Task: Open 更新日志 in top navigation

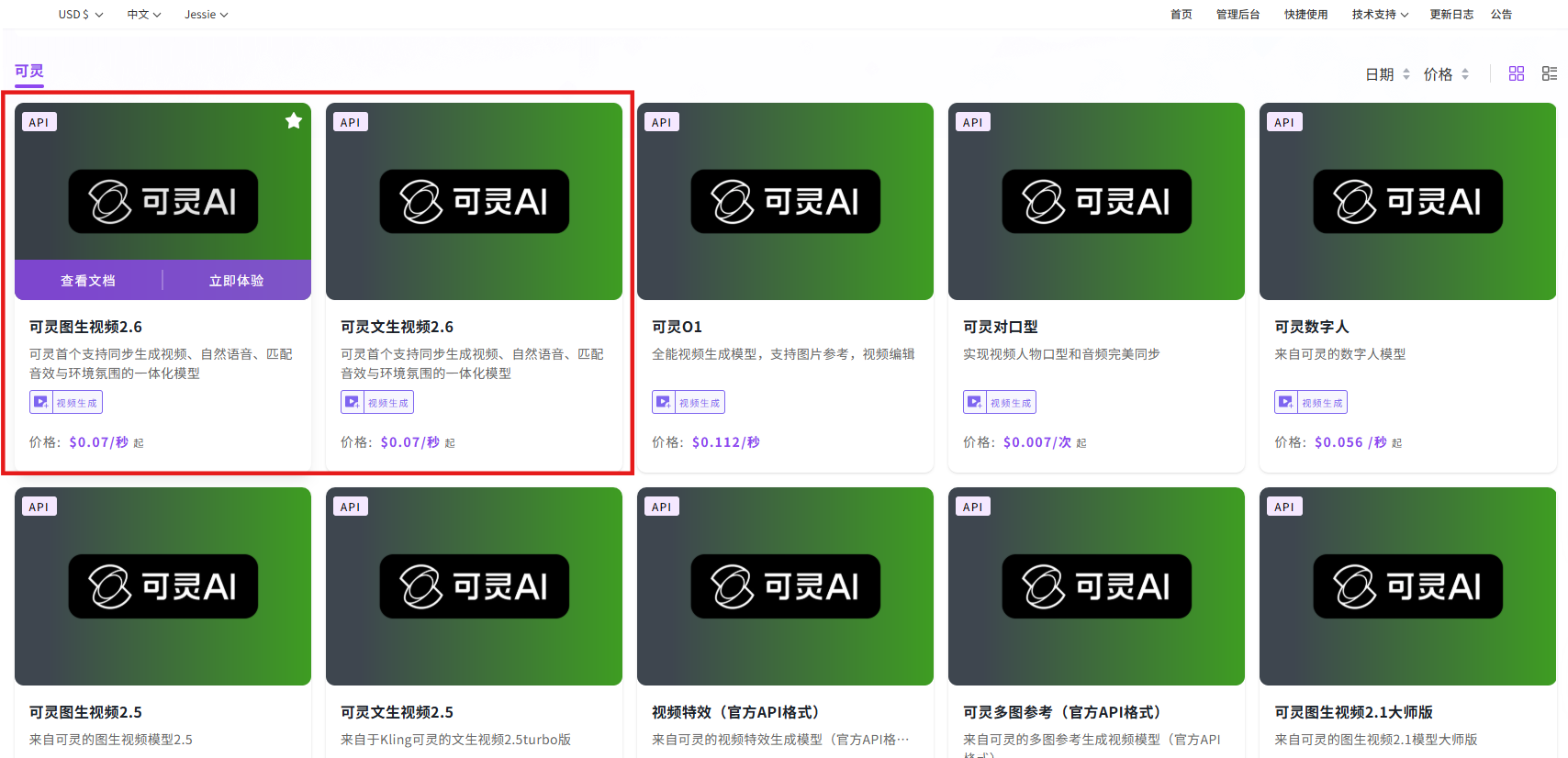Action: [1451, 15]
